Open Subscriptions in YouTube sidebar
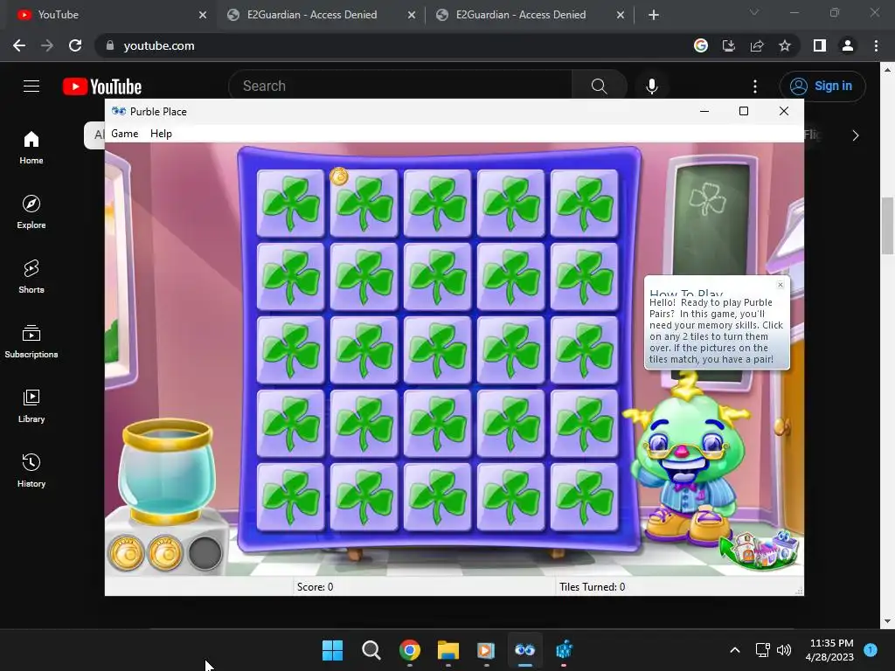 [x=31, y=342]
